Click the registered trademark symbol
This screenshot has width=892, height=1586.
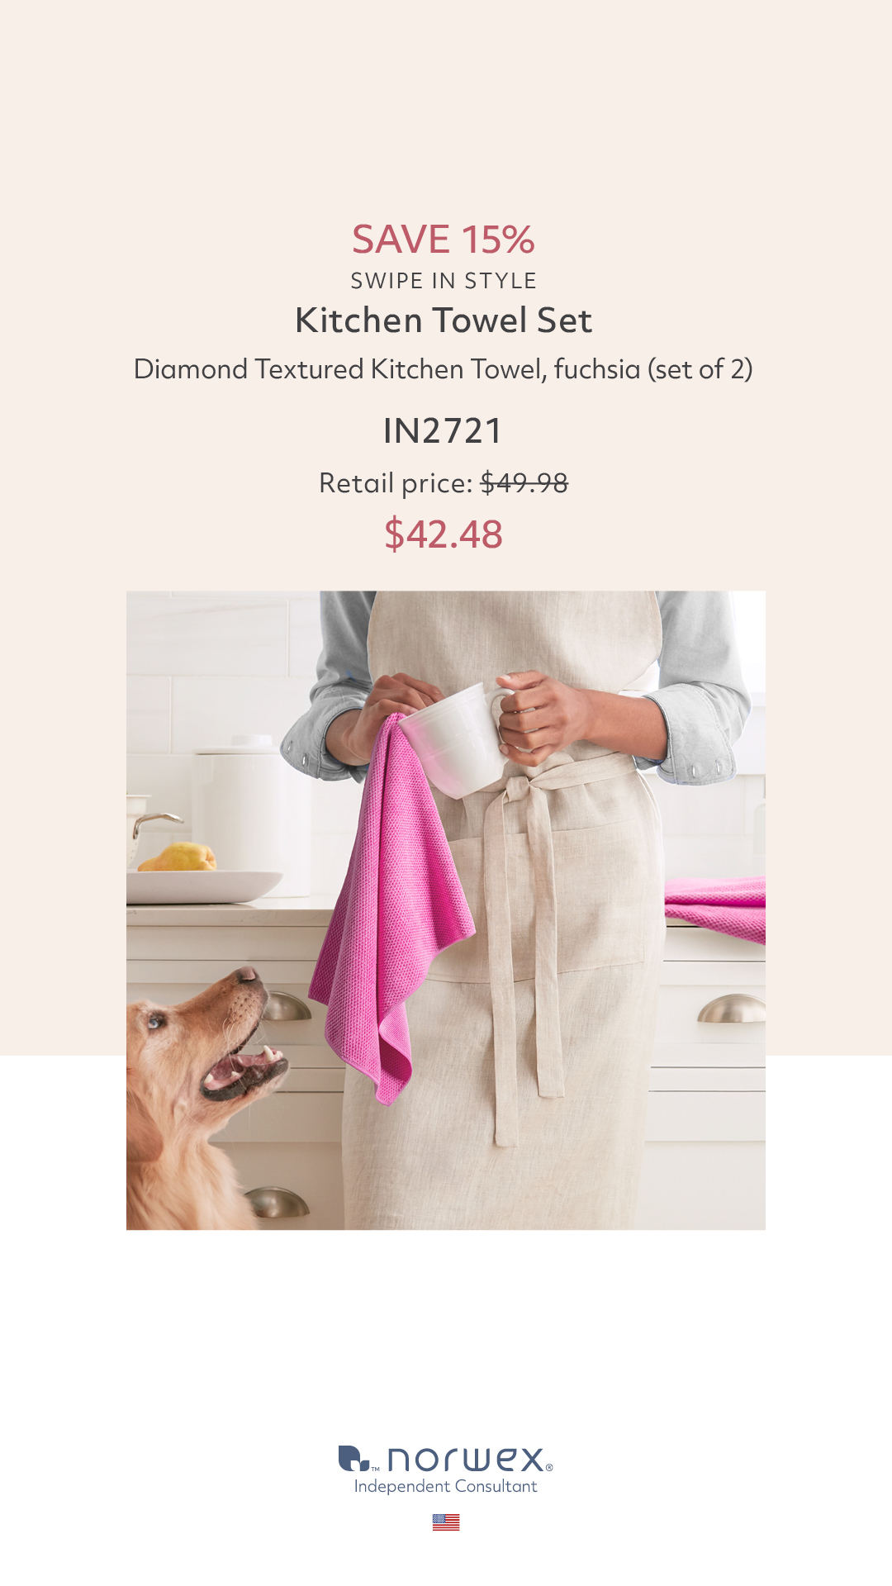[x=549, y=1468]
